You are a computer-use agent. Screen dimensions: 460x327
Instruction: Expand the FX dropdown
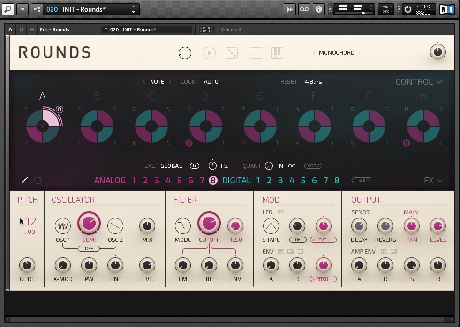[432, 180]
